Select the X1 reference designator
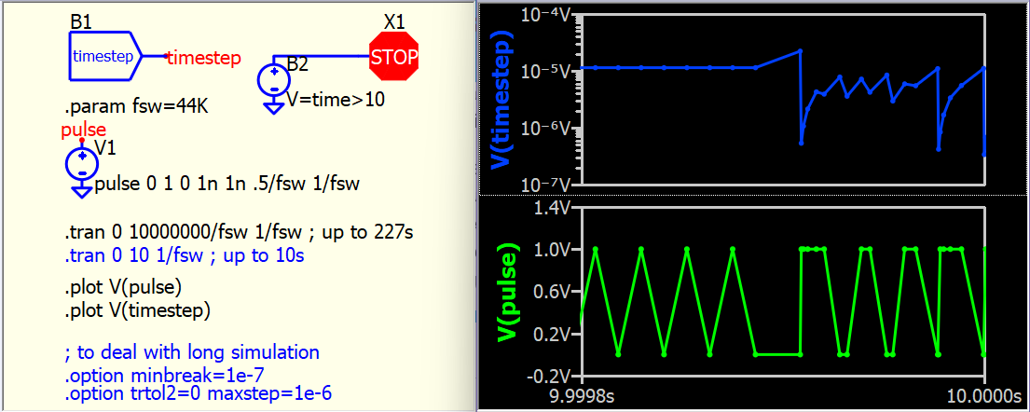 (395, 21)
